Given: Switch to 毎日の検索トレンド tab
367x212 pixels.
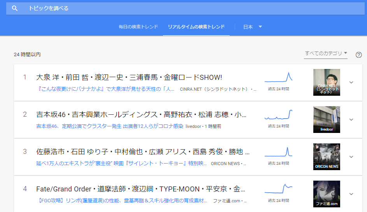Looking at the screenshot, I should point(138,27).
